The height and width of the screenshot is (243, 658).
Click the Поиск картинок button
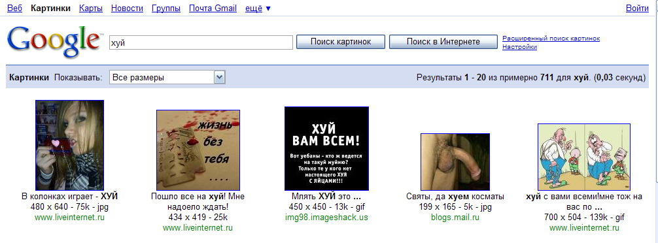click(341, 42)
